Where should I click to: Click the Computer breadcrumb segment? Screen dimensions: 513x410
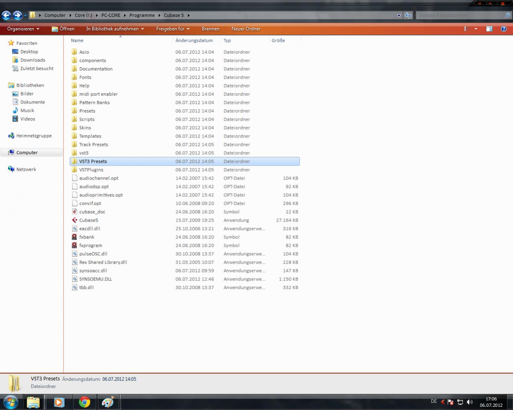55,15
